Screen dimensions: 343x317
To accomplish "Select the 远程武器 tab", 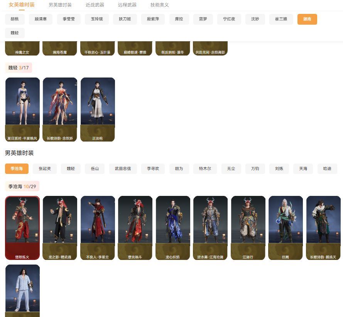I will pyautogui.click(x=127, y=5).
